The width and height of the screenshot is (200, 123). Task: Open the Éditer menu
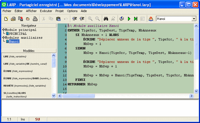pos(19,11)
